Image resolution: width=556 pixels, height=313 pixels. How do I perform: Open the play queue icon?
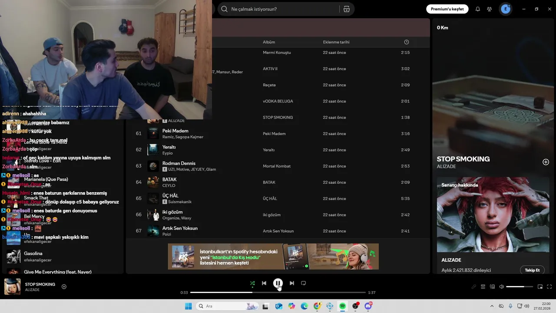click(x=483, y=286)
